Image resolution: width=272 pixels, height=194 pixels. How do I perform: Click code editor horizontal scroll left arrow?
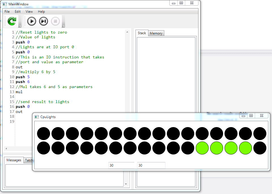pos(6,149)
